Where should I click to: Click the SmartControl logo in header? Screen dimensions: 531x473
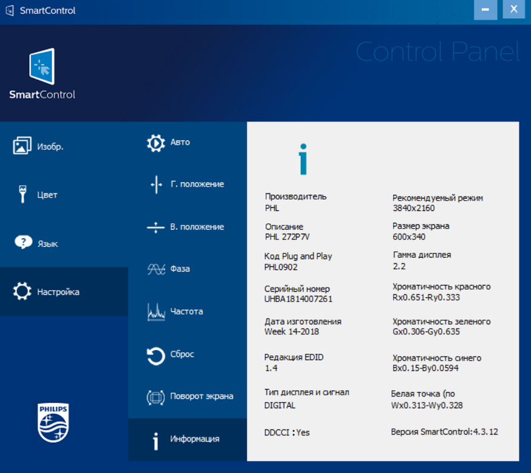pos(42,74)
